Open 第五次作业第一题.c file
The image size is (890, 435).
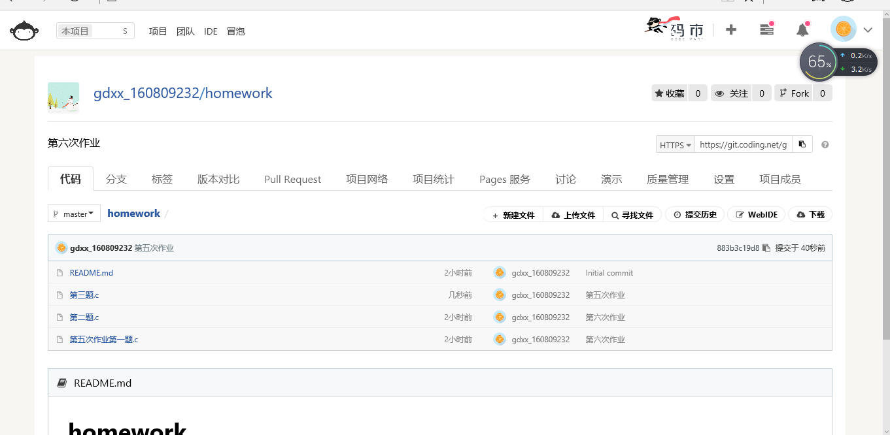point(104,340)
